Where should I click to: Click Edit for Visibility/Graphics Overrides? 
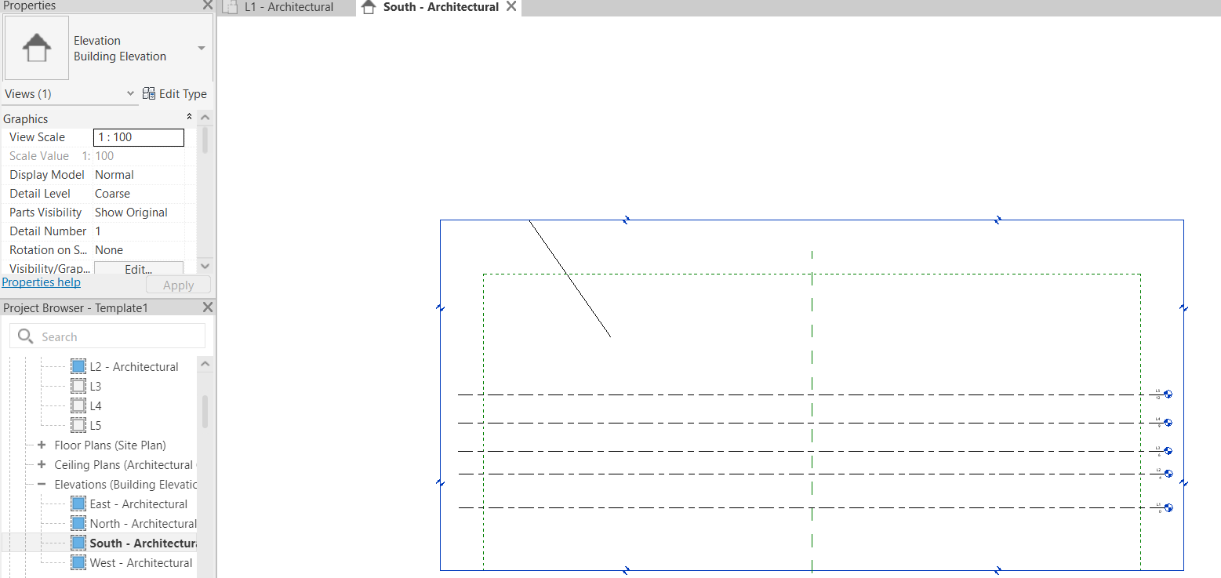[x=137, y=268]
